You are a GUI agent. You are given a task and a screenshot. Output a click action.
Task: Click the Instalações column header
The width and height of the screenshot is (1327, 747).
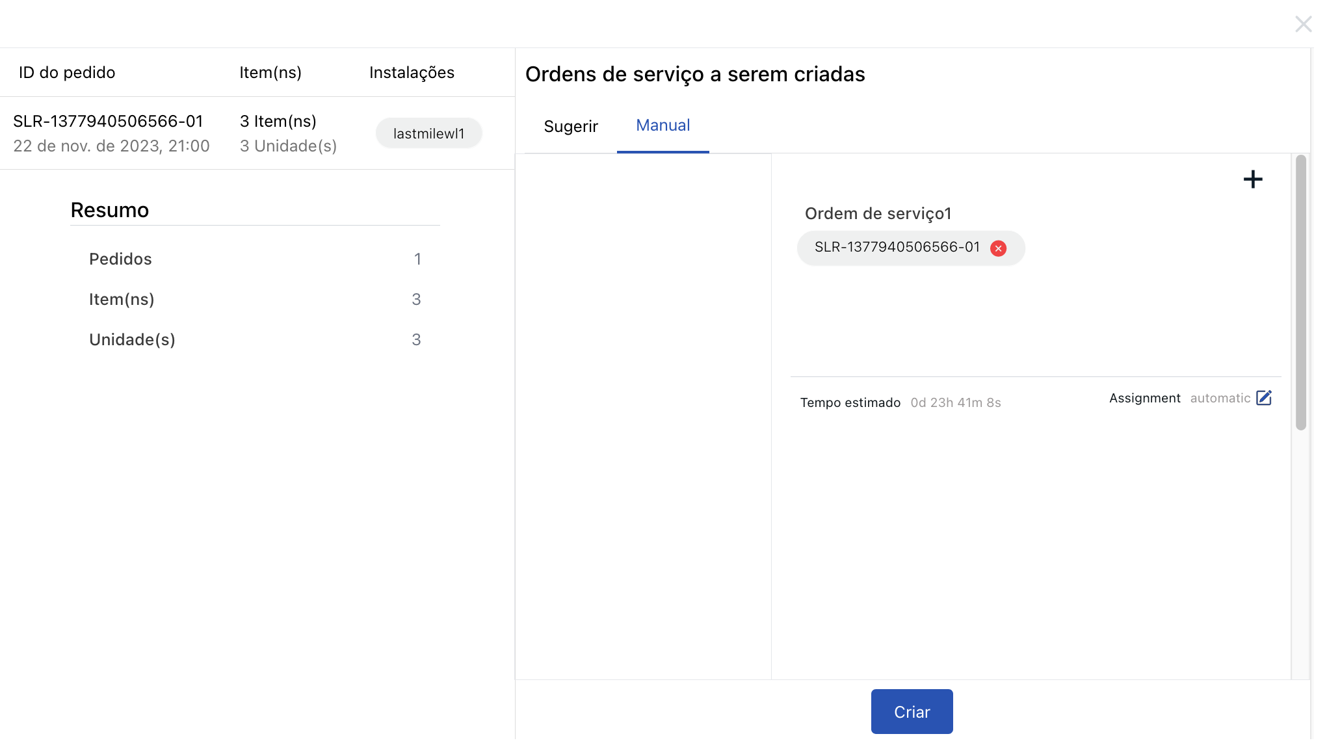[412, 72]
